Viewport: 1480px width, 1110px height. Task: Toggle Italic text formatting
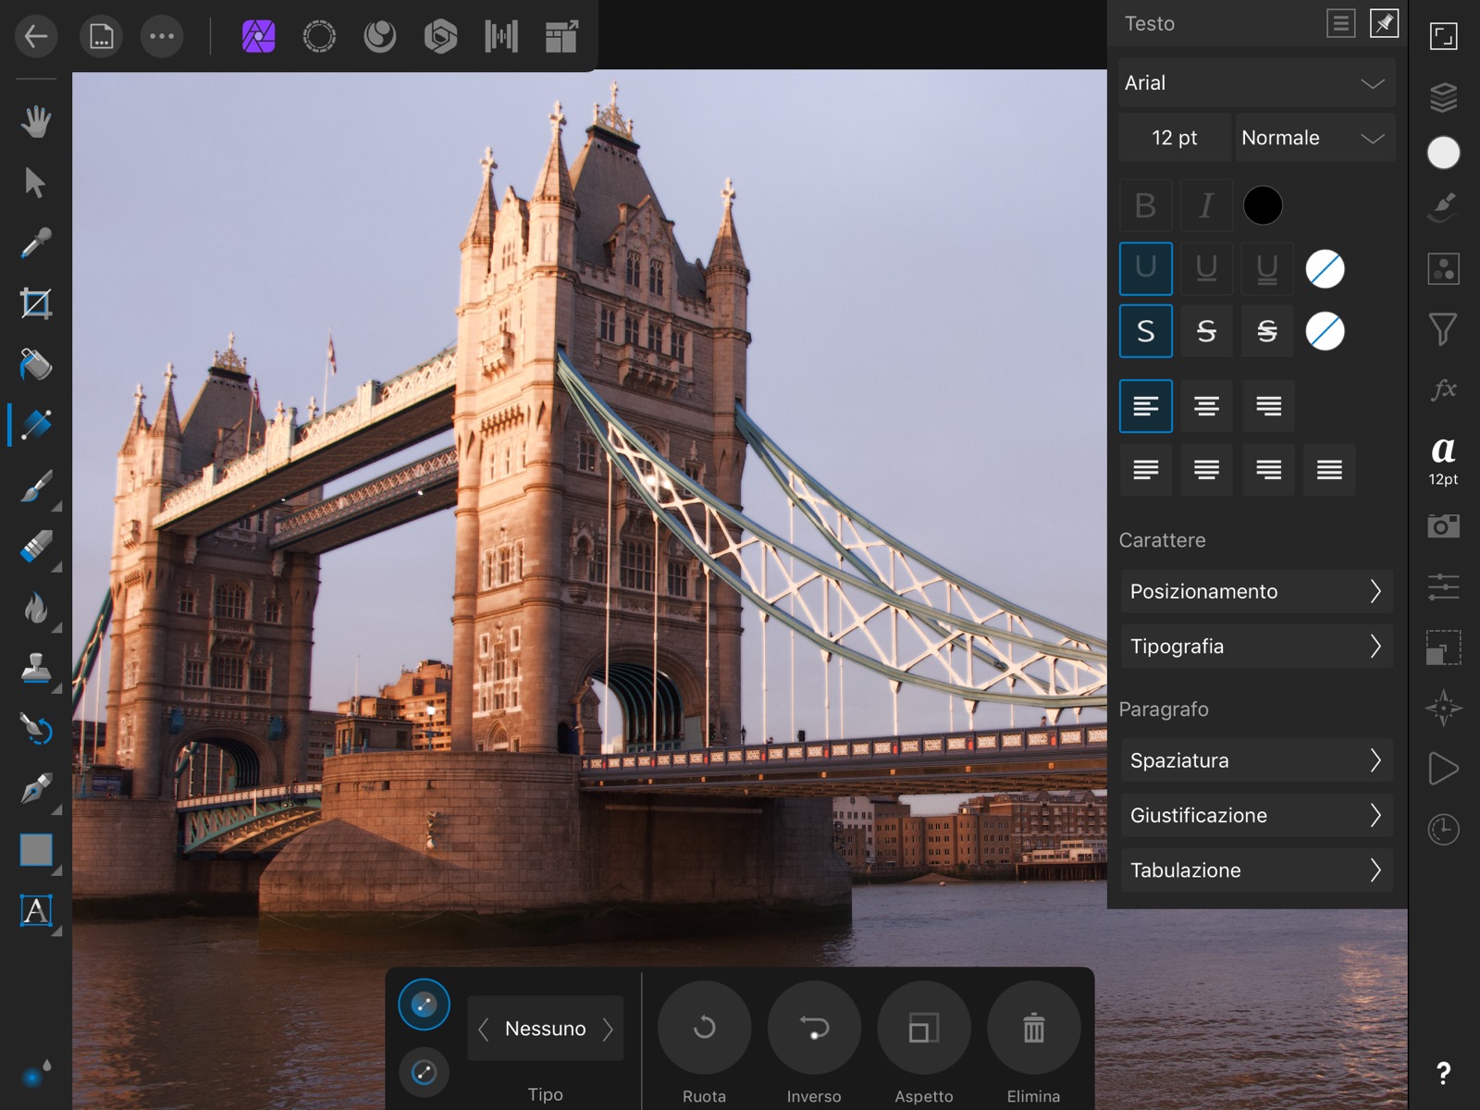click(1205, 205)
